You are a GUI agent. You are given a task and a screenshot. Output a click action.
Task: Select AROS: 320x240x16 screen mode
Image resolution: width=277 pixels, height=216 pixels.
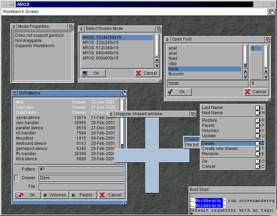click(117, 43)
